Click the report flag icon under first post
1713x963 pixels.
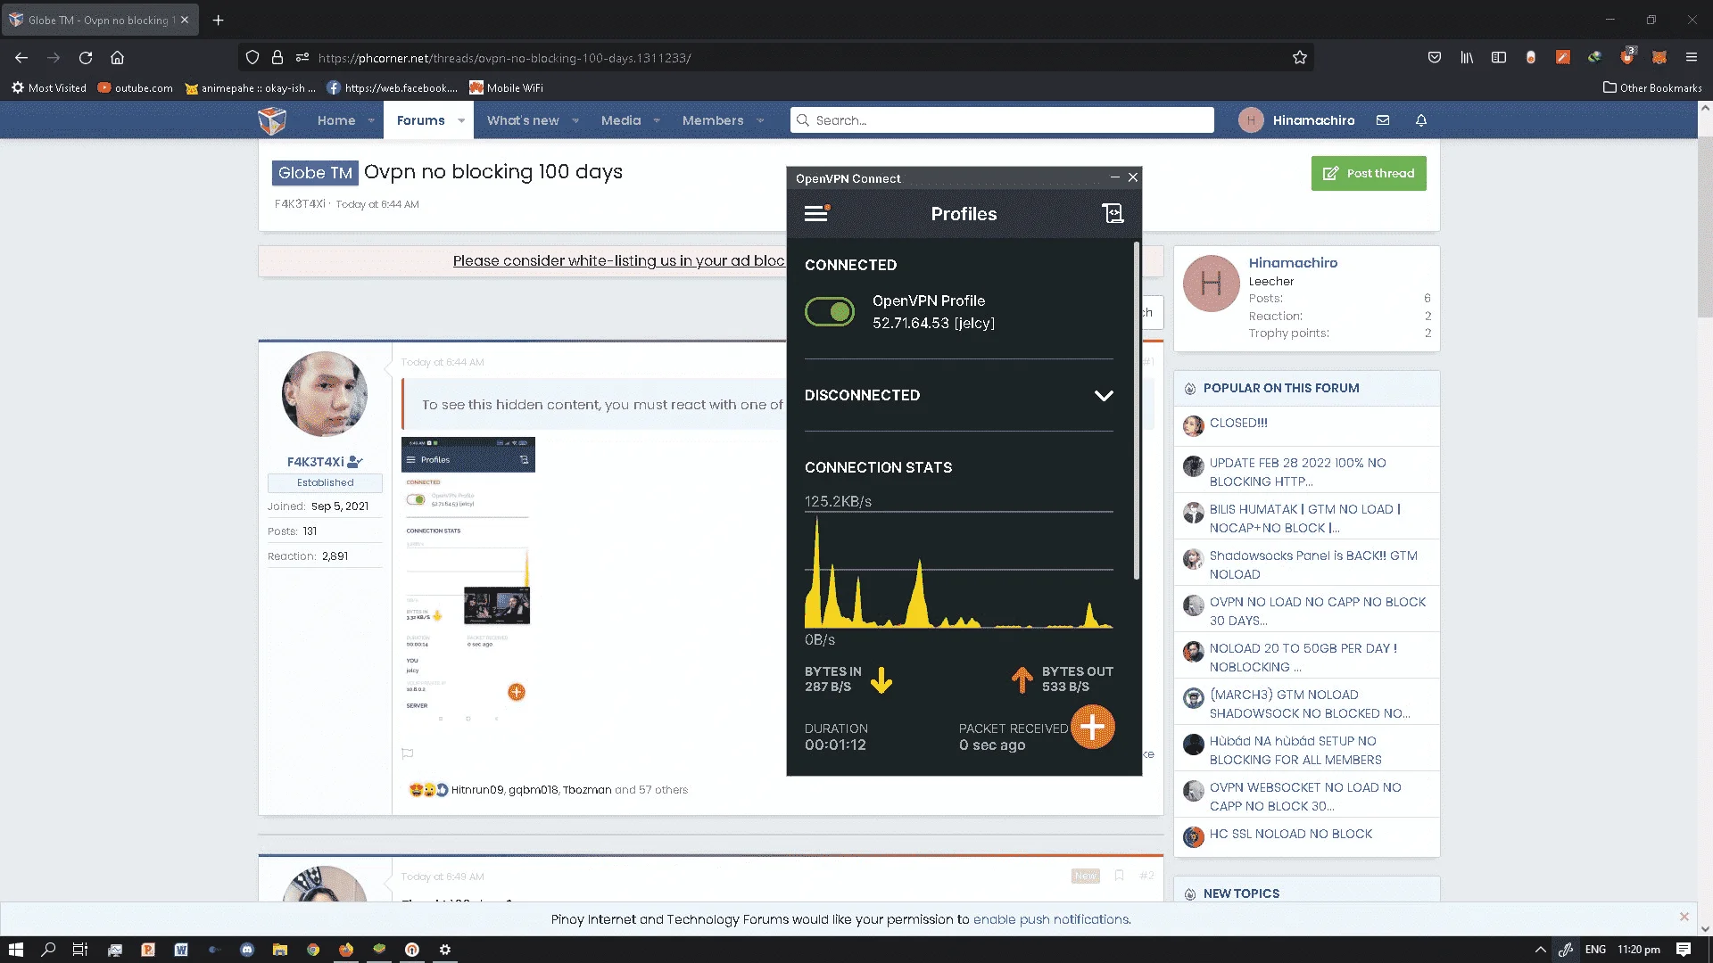coord(408,753)
